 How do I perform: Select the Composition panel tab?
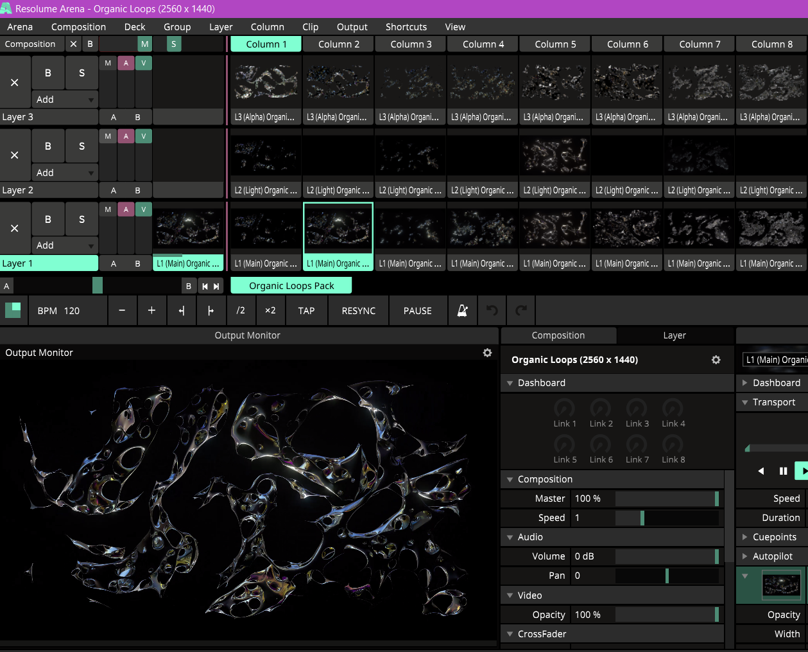click(x=558, y=335)
